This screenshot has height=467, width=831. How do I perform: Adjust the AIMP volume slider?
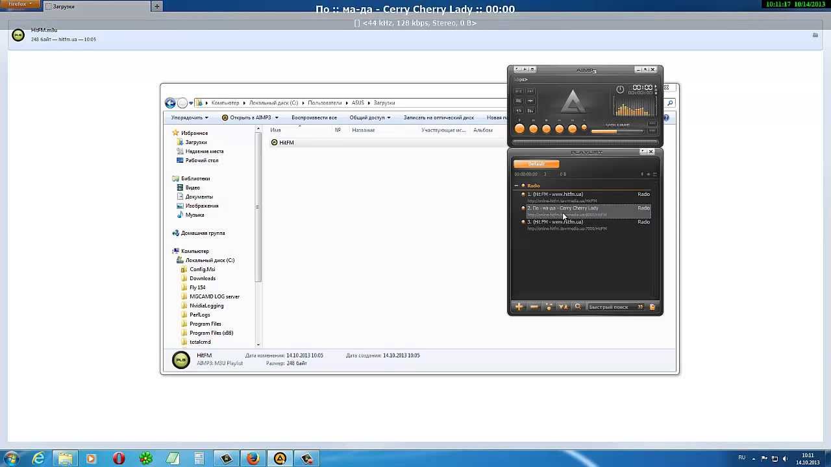coord(617,131)
